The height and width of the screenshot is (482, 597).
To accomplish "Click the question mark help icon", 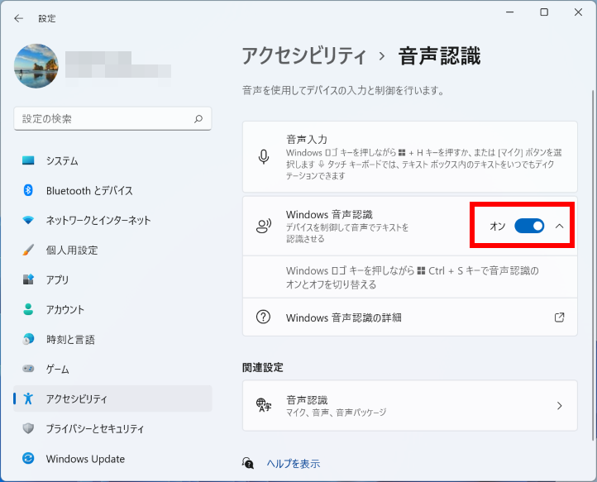I will (264, 317).
